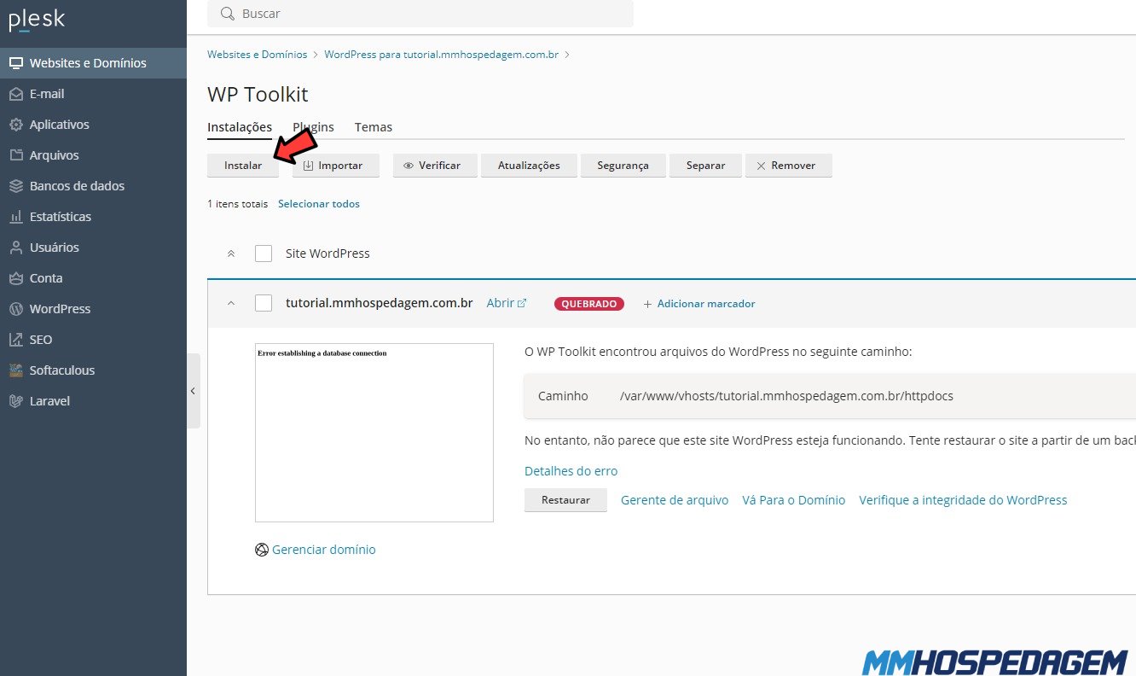The height and width of the screenshot is (676, 1136).
Task: Open Arquivos in the sidebar
Action: point(93,155)
